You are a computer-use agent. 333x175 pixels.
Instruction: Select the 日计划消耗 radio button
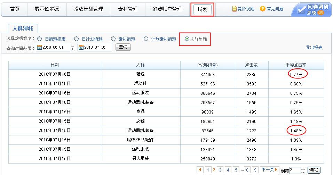pyautogui.click(x=77, y=39)
